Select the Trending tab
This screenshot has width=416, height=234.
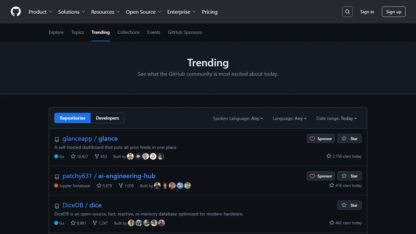101,32
